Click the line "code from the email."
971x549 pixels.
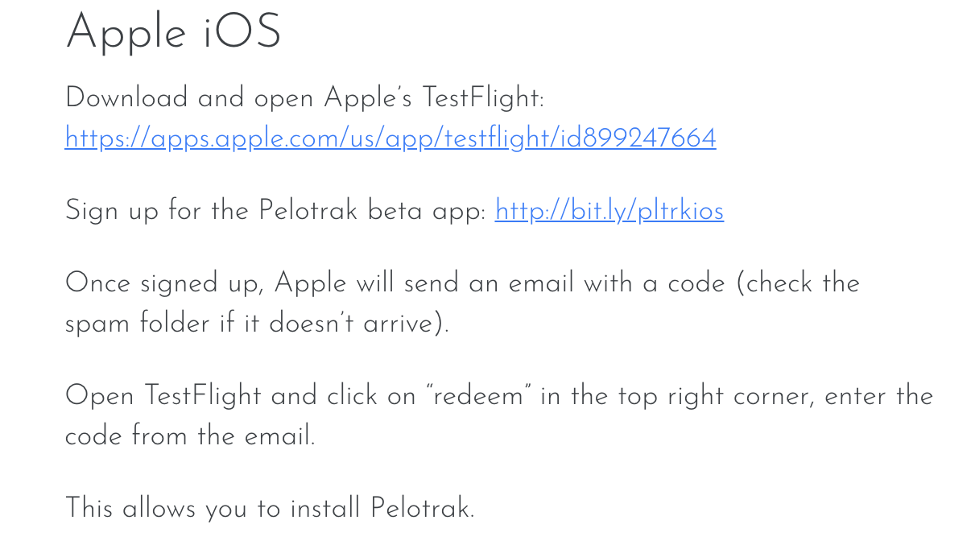190,436
